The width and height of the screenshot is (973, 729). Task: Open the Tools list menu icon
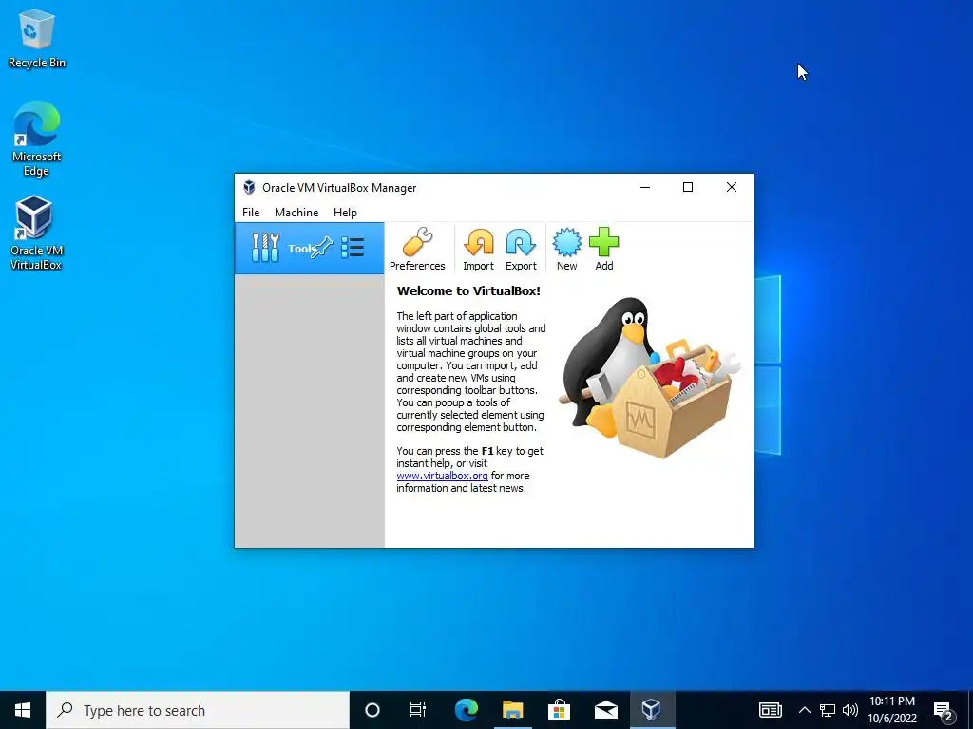(353, 248)
